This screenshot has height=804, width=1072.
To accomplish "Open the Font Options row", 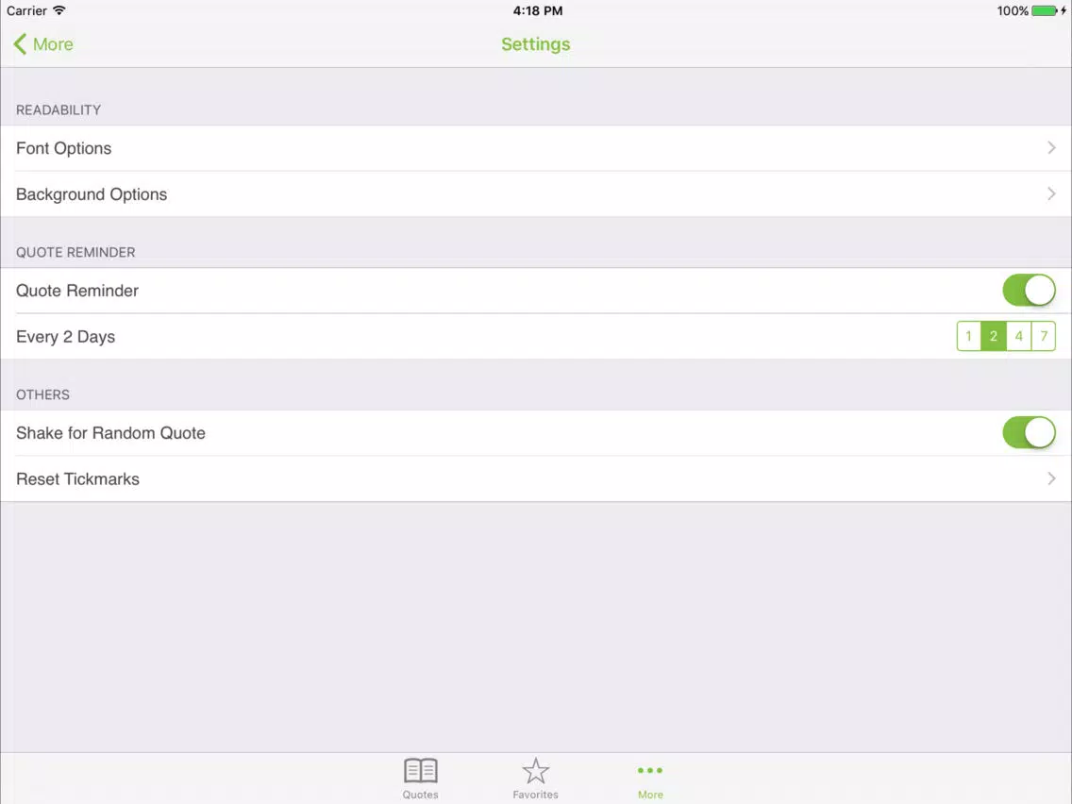I will tap(536, 148).
